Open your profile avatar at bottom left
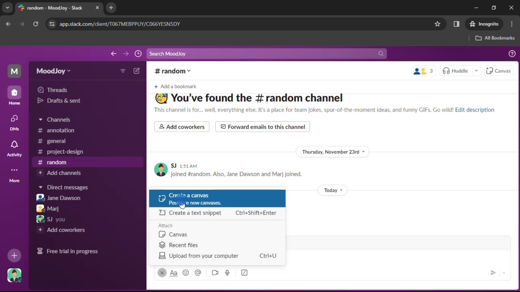This screenshot has width=520, height=292. pos(14,275)
